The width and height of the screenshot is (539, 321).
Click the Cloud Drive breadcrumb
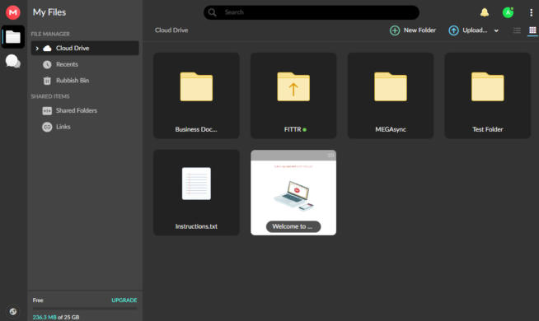click(x=171, y=30)
